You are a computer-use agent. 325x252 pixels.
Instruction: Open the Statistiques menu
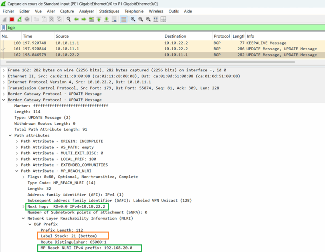(x=109, y=11)
